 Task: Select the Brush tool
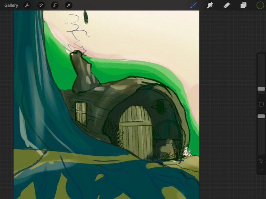[x=194, y=5]
